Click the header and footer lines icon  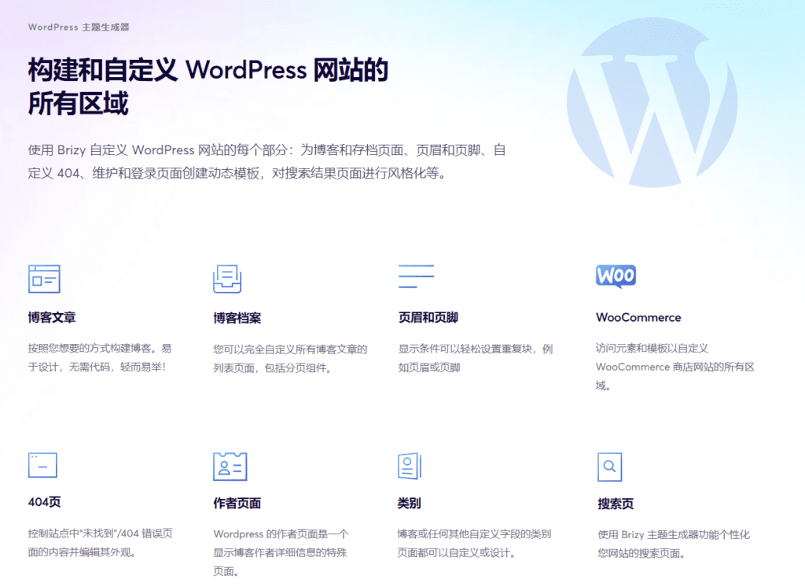pos(416,276)
